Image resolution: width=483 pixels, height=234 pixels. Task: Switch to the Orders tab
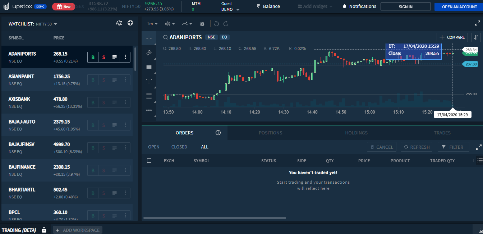(185, 133)
